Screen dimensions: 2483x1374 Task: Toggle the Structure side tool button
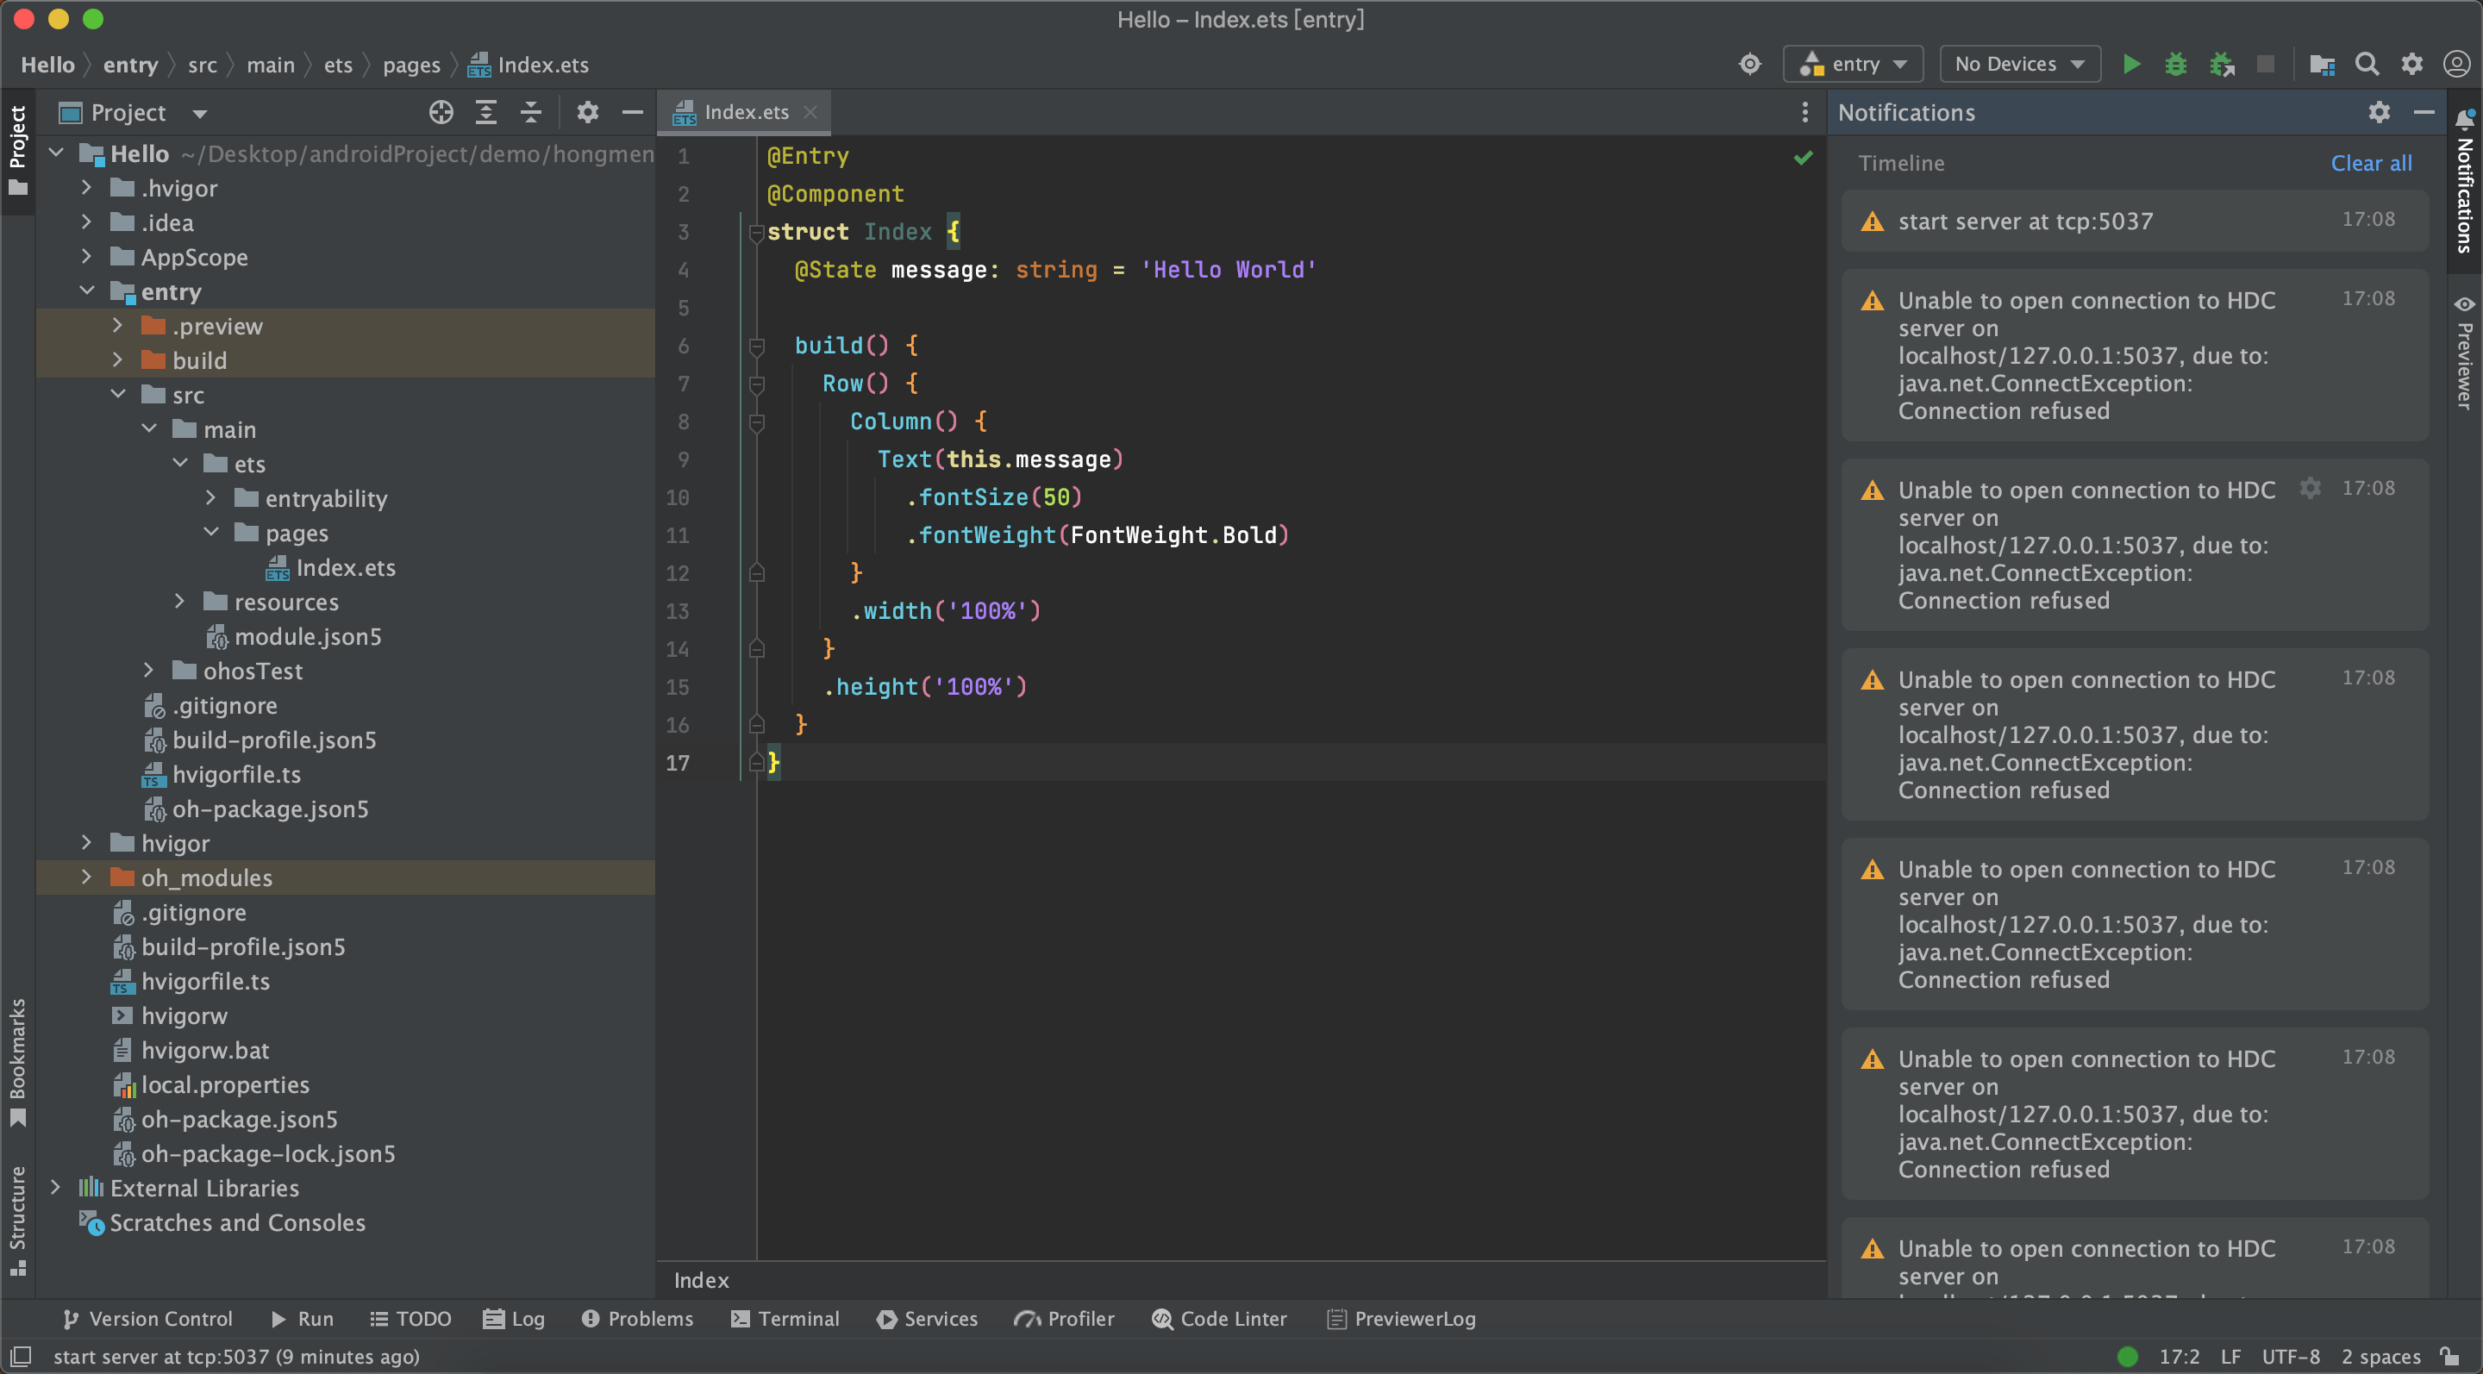(18, 1221)
